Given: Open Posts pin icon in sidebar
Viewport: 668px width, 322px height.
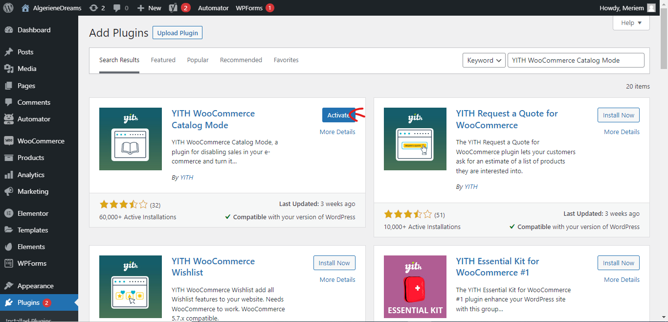Looking at the screenshot, I should point(9,52).
